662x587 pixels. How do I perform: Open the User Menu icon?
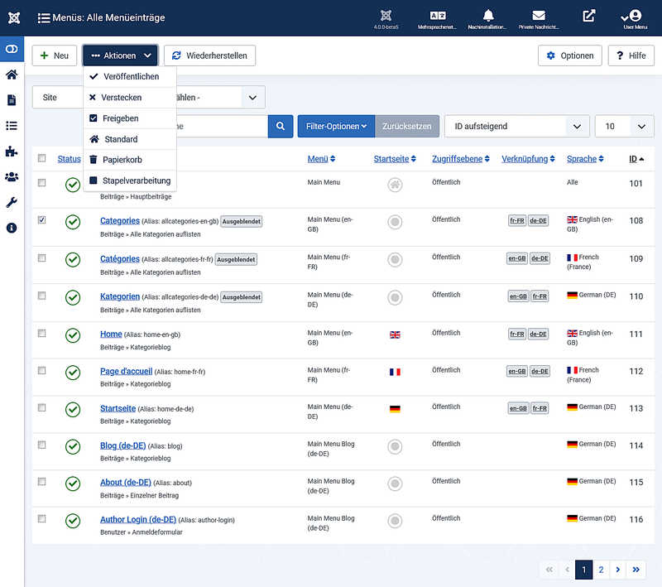[x=635, y=16]
